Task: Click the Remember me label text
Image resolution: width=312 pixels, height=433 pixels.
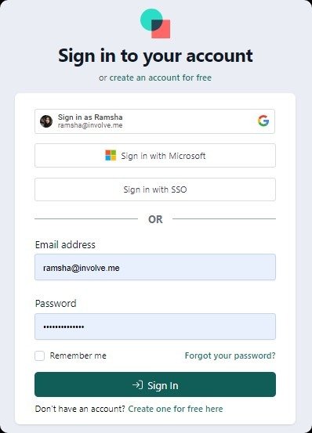Action: pyautogui.click(x=78, y=355)
